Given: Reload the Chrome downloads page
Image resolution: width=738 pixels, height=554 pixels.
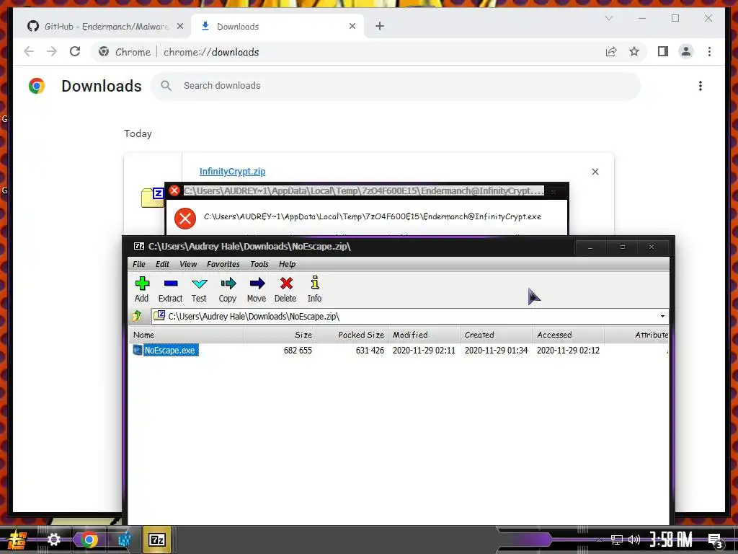Looking at the screenshot, I should [x=75, y=52].
